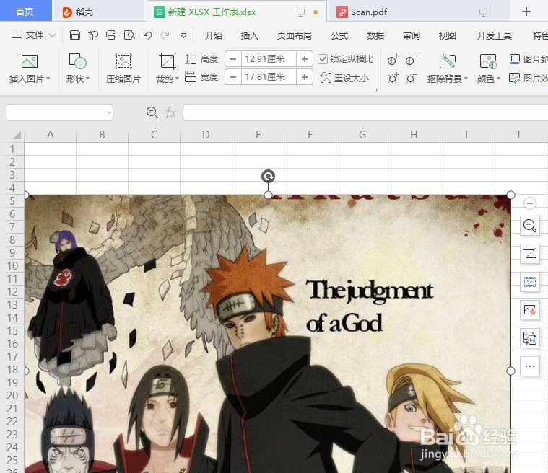Click the export-to-PDF icon beside Save
548x473 pixels.
pyautogui.click(x=93, y=35)
